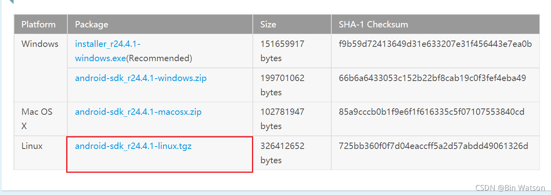The width and height of the screenshot is (551, 195).
Task: Download android-sdk_r24.4.1-linux.tgz
Action: (x=133, y=146)
